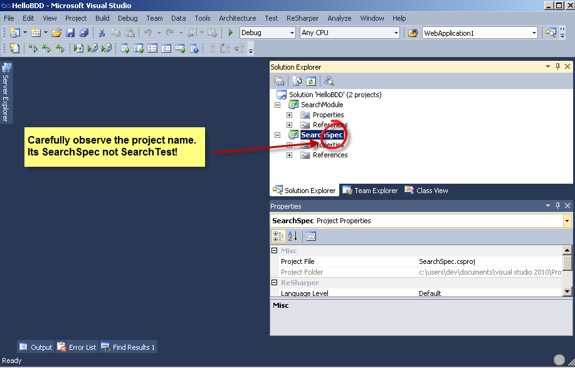575x368 pixels.
Task: Click Show All Files in Solution Explorer
Action: tap(297, 81)
